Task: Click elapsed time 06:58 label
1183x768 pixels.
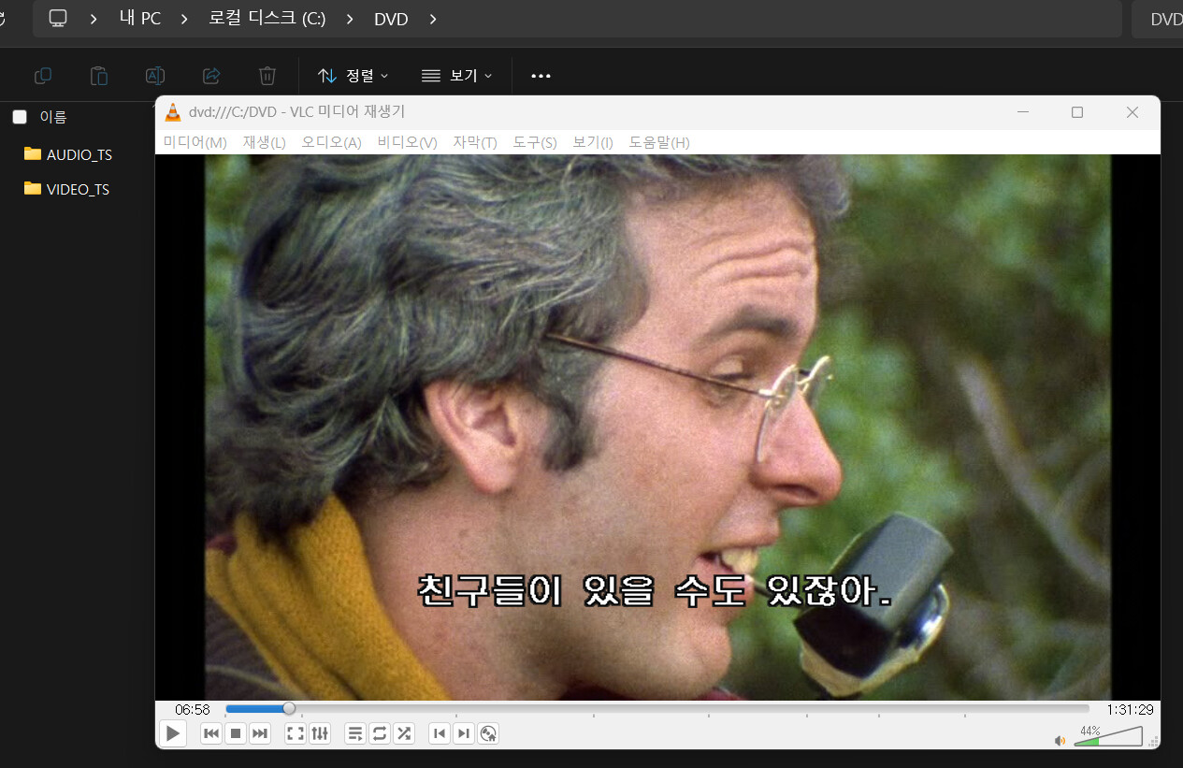Action: coord(193,709)
